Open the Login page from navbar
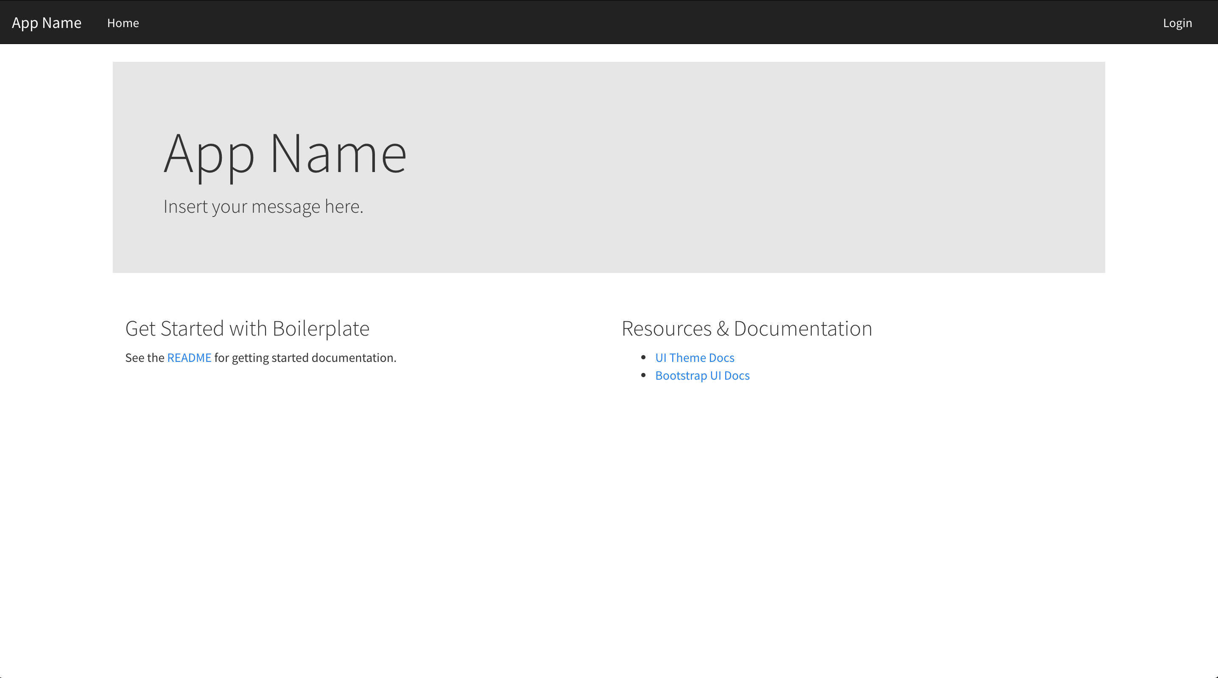The image size is (1218, 678). point(1177,23)
